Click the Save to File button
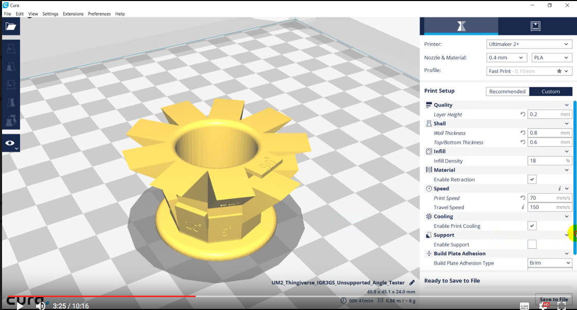This screenshot has width=577, height=310. click(553, 299)
